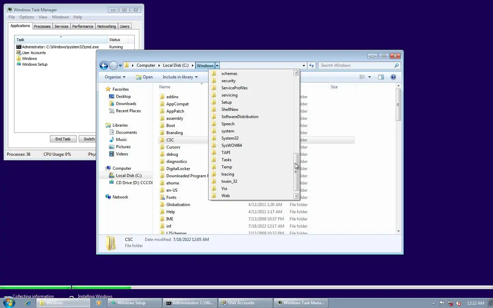Choose the Temp folder icon in dropdown list
This screenshot has height=308, width=493.
214,167
